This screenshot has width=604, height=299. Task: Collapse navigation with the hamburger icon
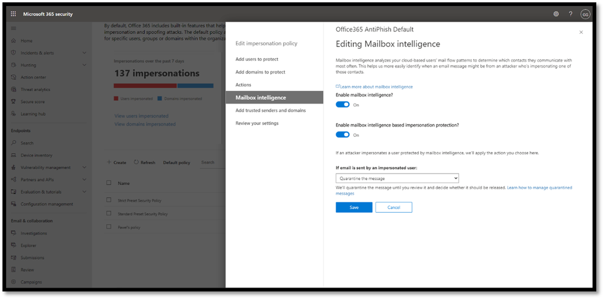point(13,28)
